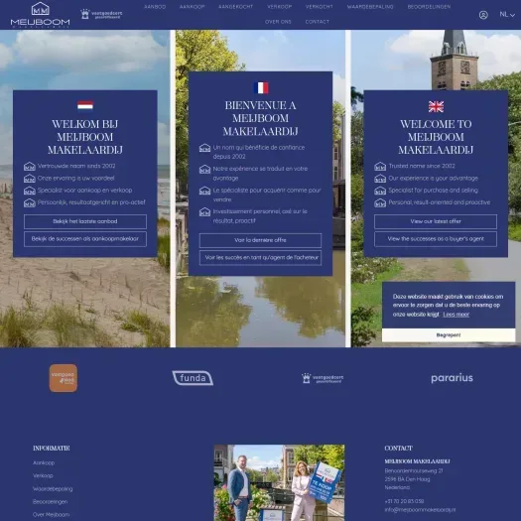Open the Aankoop menu item
Image resolution: width=521 pixels, height=521 pixels.
193,7
